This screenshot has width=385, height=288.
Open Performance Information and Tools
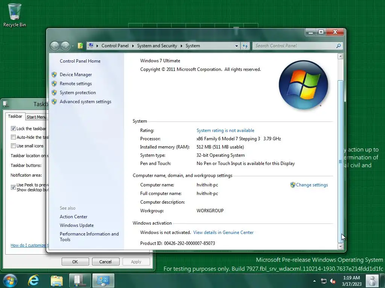point(89,237)
